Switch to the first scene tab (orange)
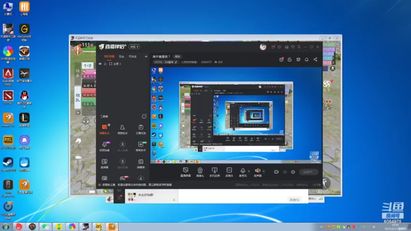Viewport: 411px width, 231px height. (x=109, y=56)
